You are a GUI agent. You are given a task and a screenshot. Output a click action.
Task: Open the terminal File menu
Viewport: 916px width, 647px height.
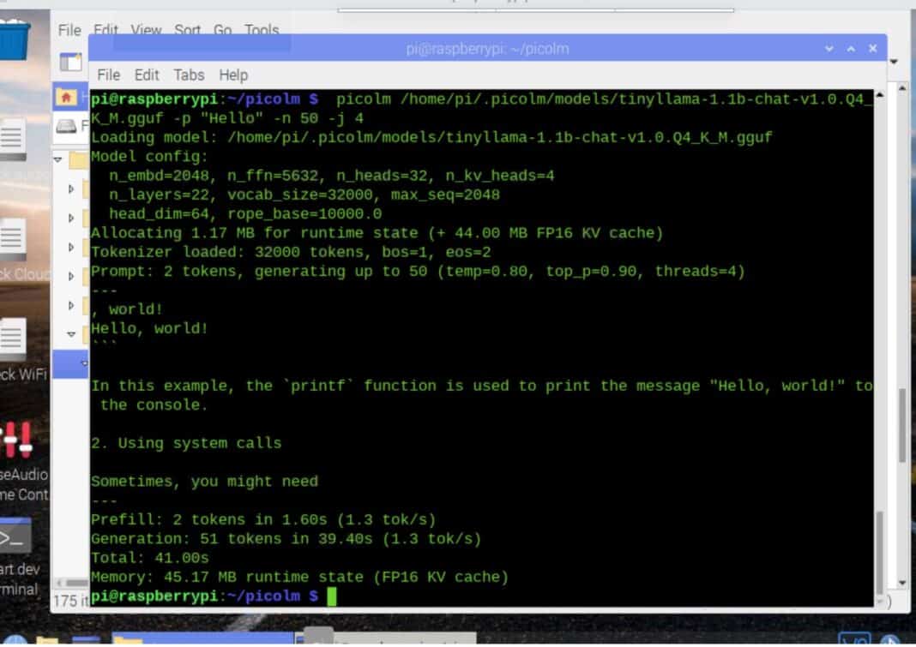coord(108,75)
